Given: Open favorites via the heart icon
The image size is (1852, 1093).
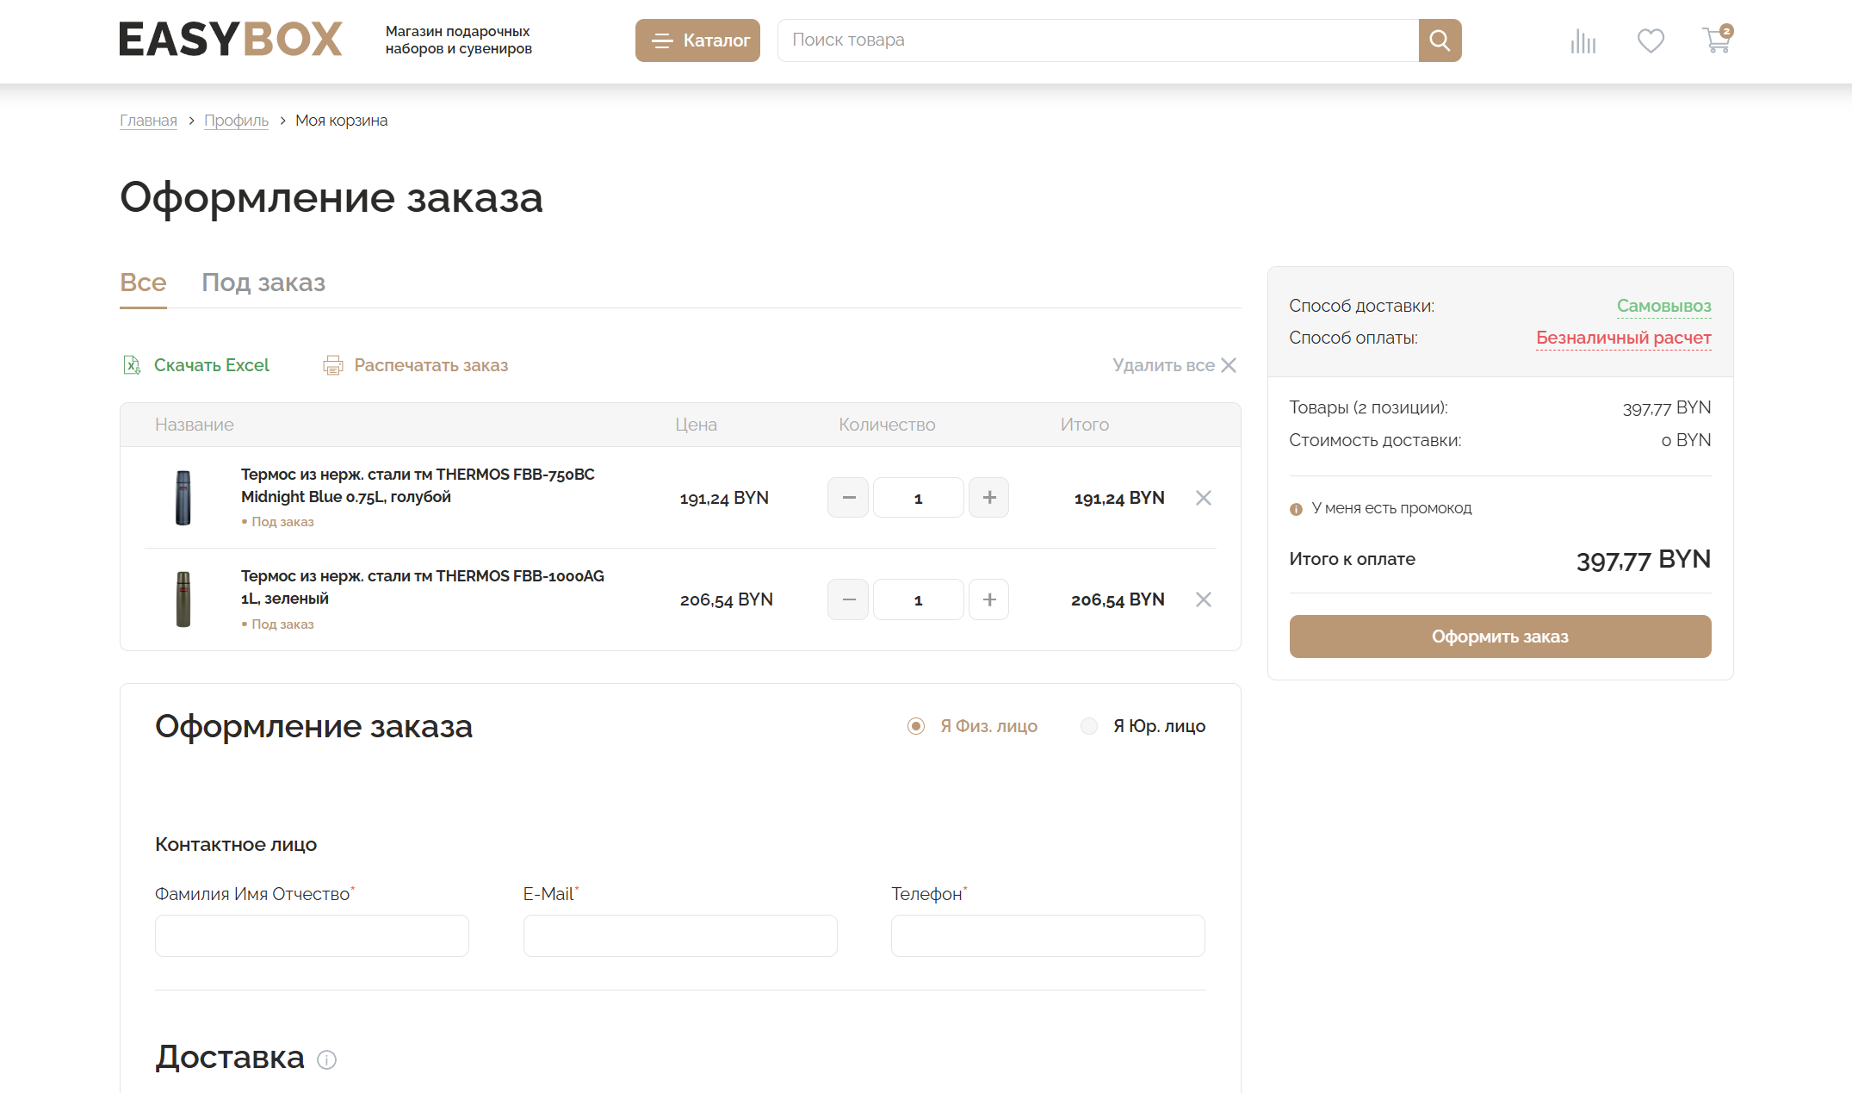Looking at the screenshot, I should 1650,40.
